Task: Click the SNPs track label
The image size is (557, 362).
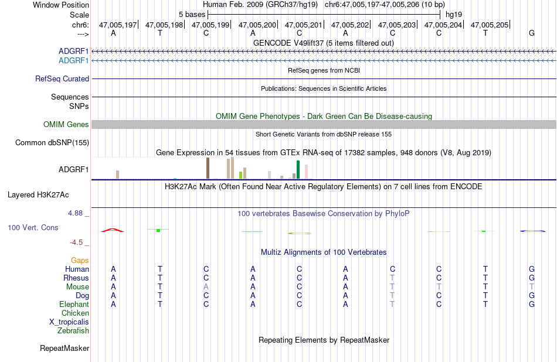Action: pos(79,106)
